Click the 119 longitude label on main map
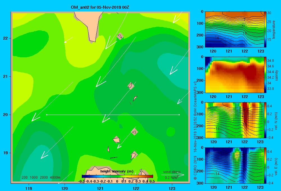 (29, 188)
